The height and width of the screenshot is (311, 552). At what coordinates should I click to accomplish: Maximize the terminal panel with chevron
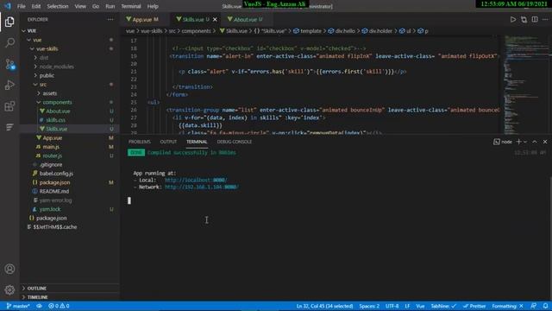click(x=535, y=142)
